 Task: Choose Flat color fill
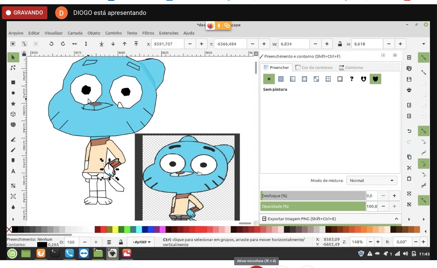click(x=281, y=79)
